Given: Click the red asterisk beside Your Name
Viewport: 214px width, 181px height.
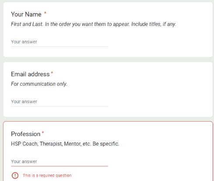Looking at the screenshot, I should click(x=45, y=13).
